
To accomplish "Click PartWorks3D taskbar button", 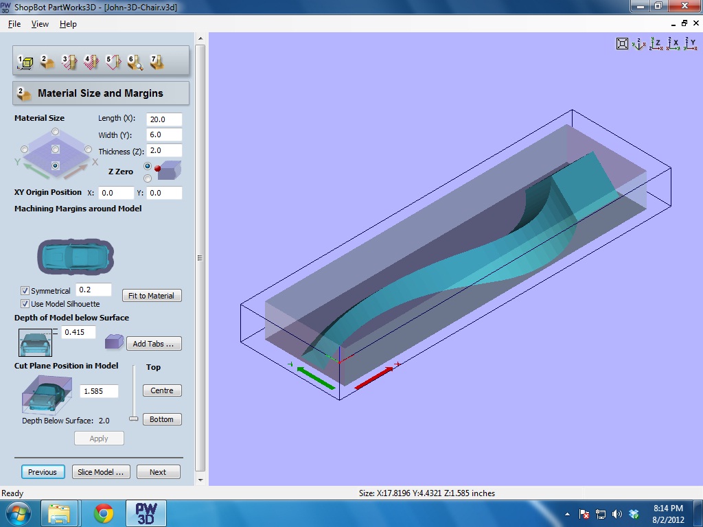I will [146, 513].
